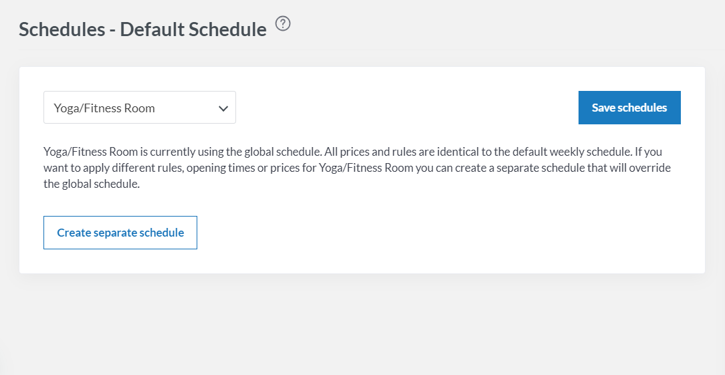Click the words 'Default Schedule' in title
Image resolution: width=725 pixels, height=375 pixels.
coord(194,29)
